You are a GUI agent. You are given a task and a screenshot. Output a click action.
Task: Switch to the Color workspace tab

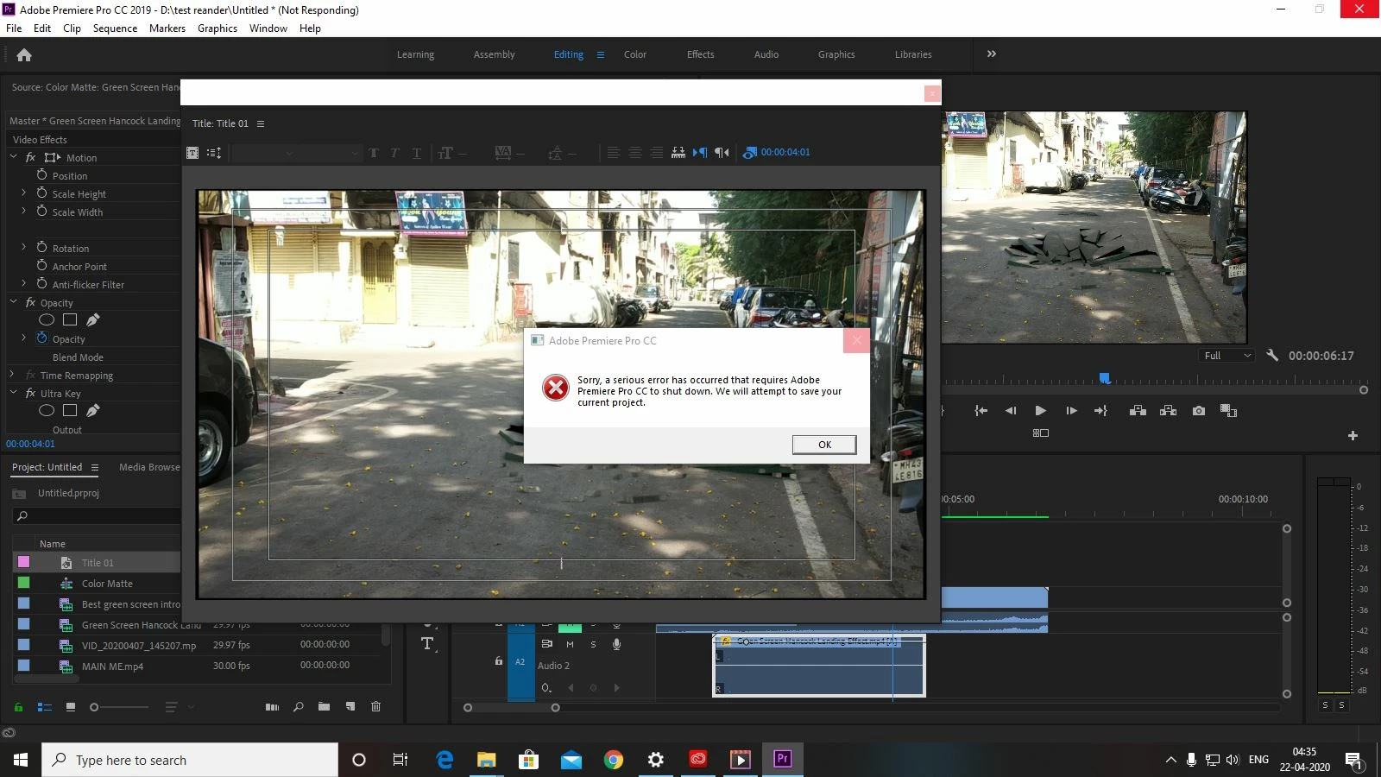tap(635, 54)
